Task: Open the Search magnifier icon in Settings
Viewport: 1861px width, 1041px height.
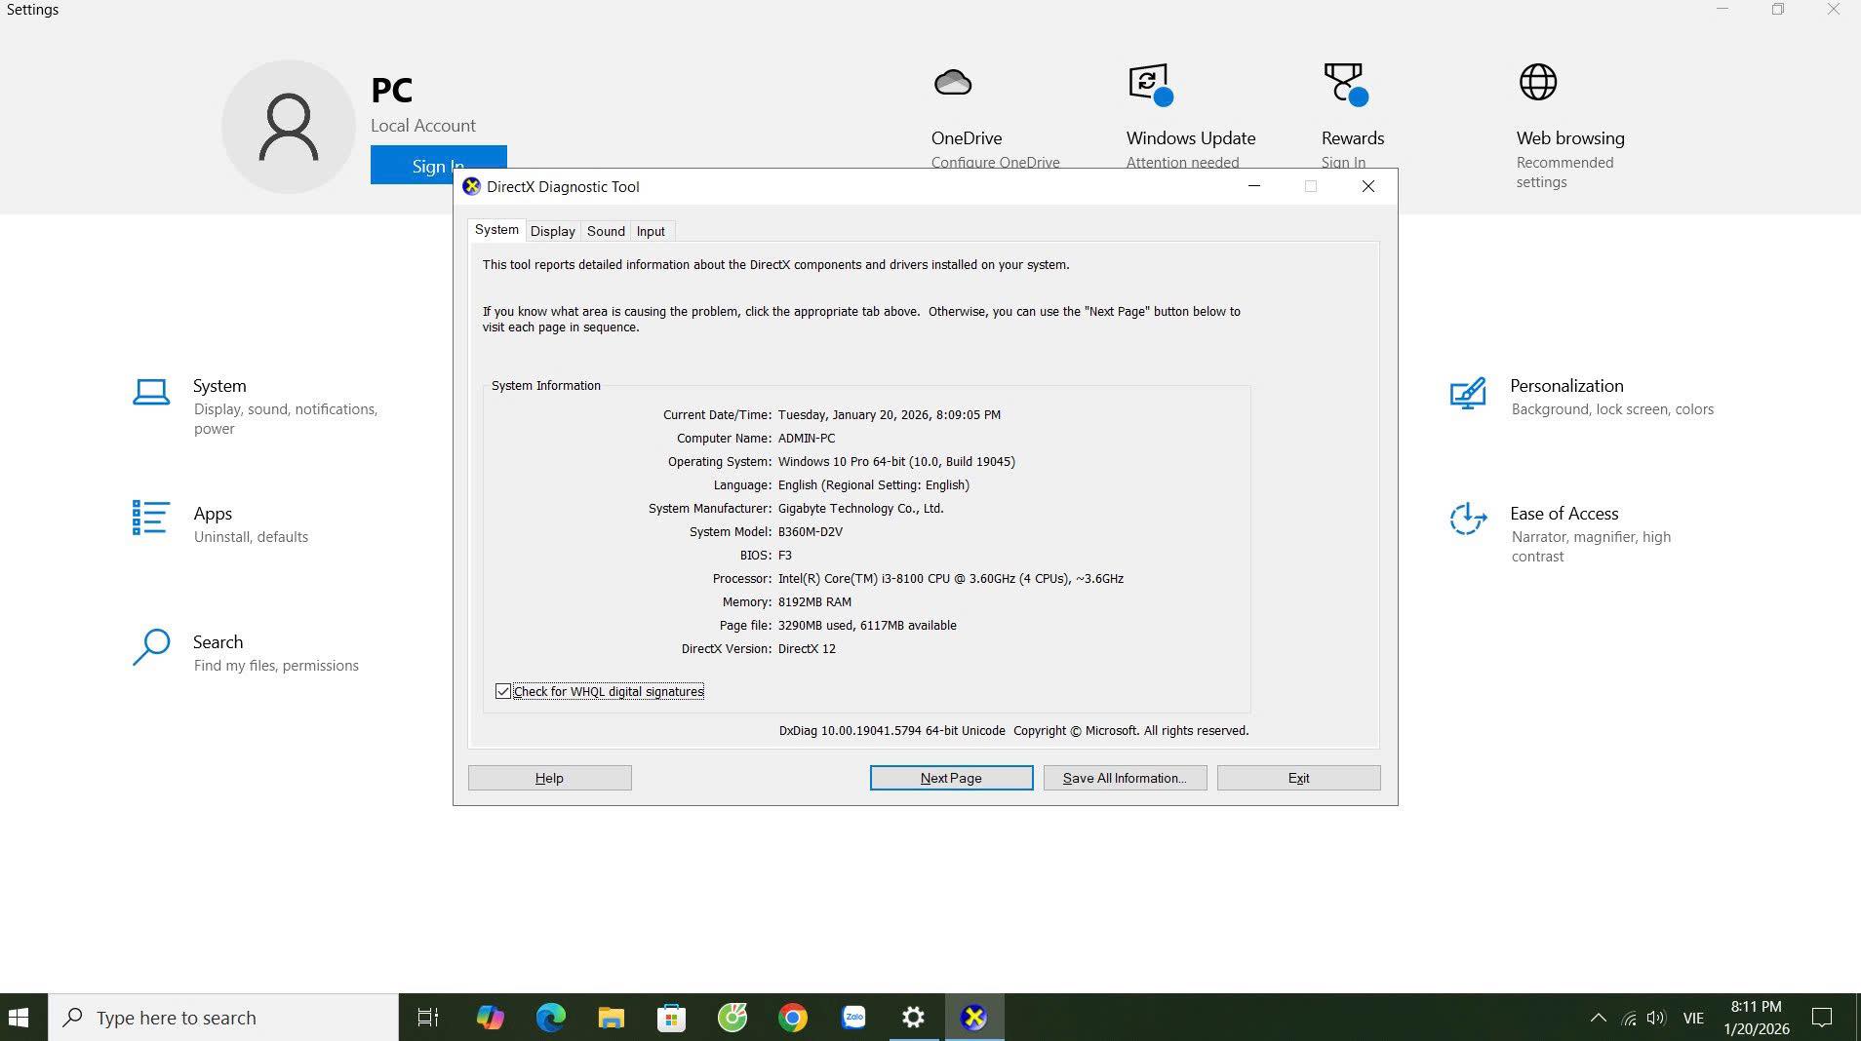Action: (151, 647)
